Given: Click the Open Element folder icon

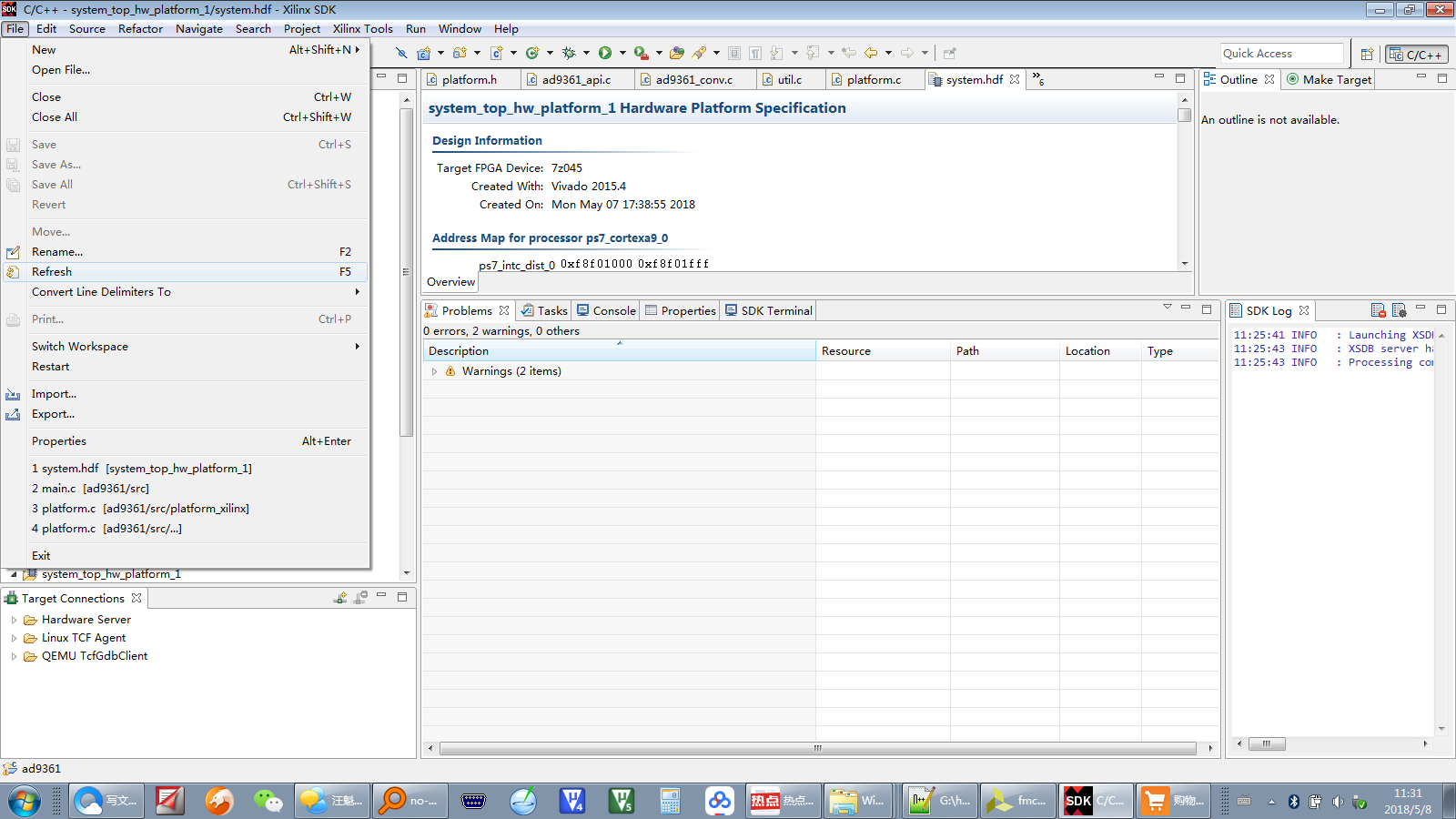Looking at the screenshot, I should 676,53.
